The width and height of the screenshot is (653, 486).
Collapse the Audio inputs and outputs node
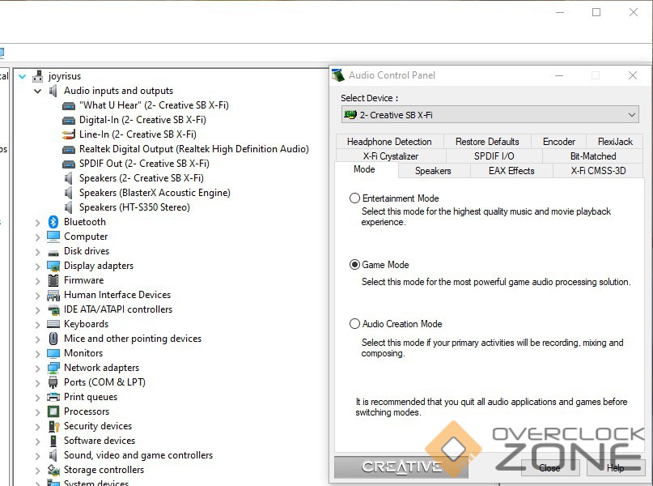[x=38, y=92]
